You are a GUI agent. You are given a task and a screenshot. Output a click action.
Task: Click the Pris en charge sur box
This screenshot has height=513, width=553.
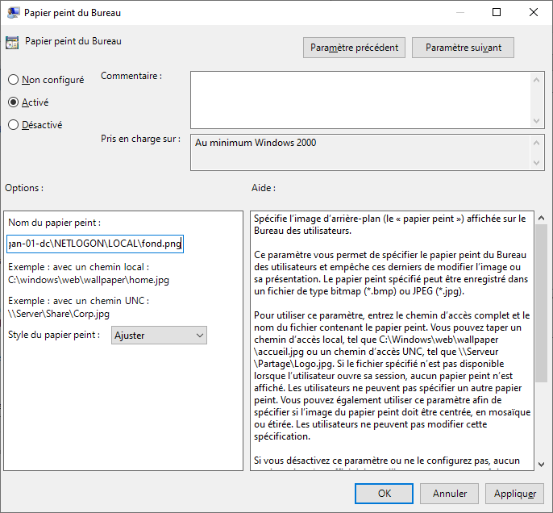click(x=360, y=152)
